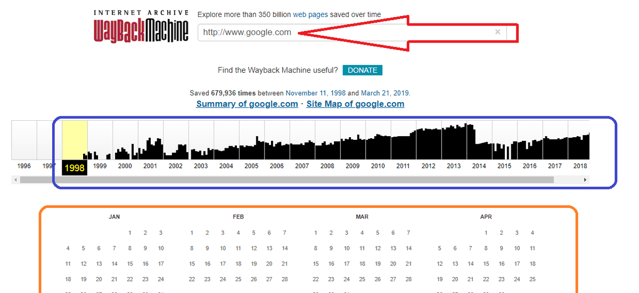Click the URL search input field
Screen dimensions: 639x293
[352, 32]
